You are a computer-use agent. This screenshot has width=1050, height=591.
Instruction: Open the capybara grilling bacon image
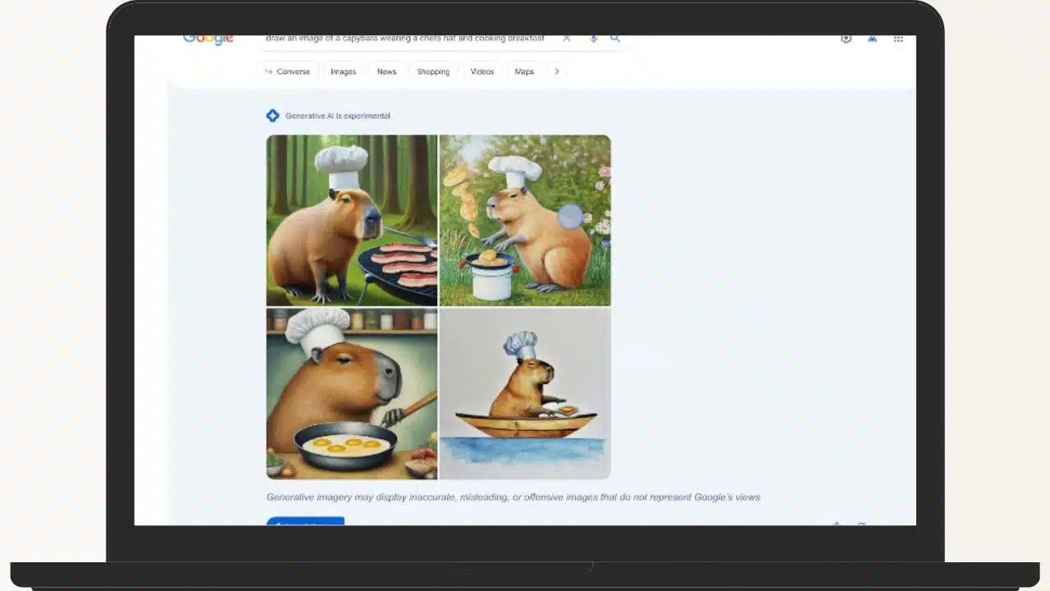click(x=351, y=220)
